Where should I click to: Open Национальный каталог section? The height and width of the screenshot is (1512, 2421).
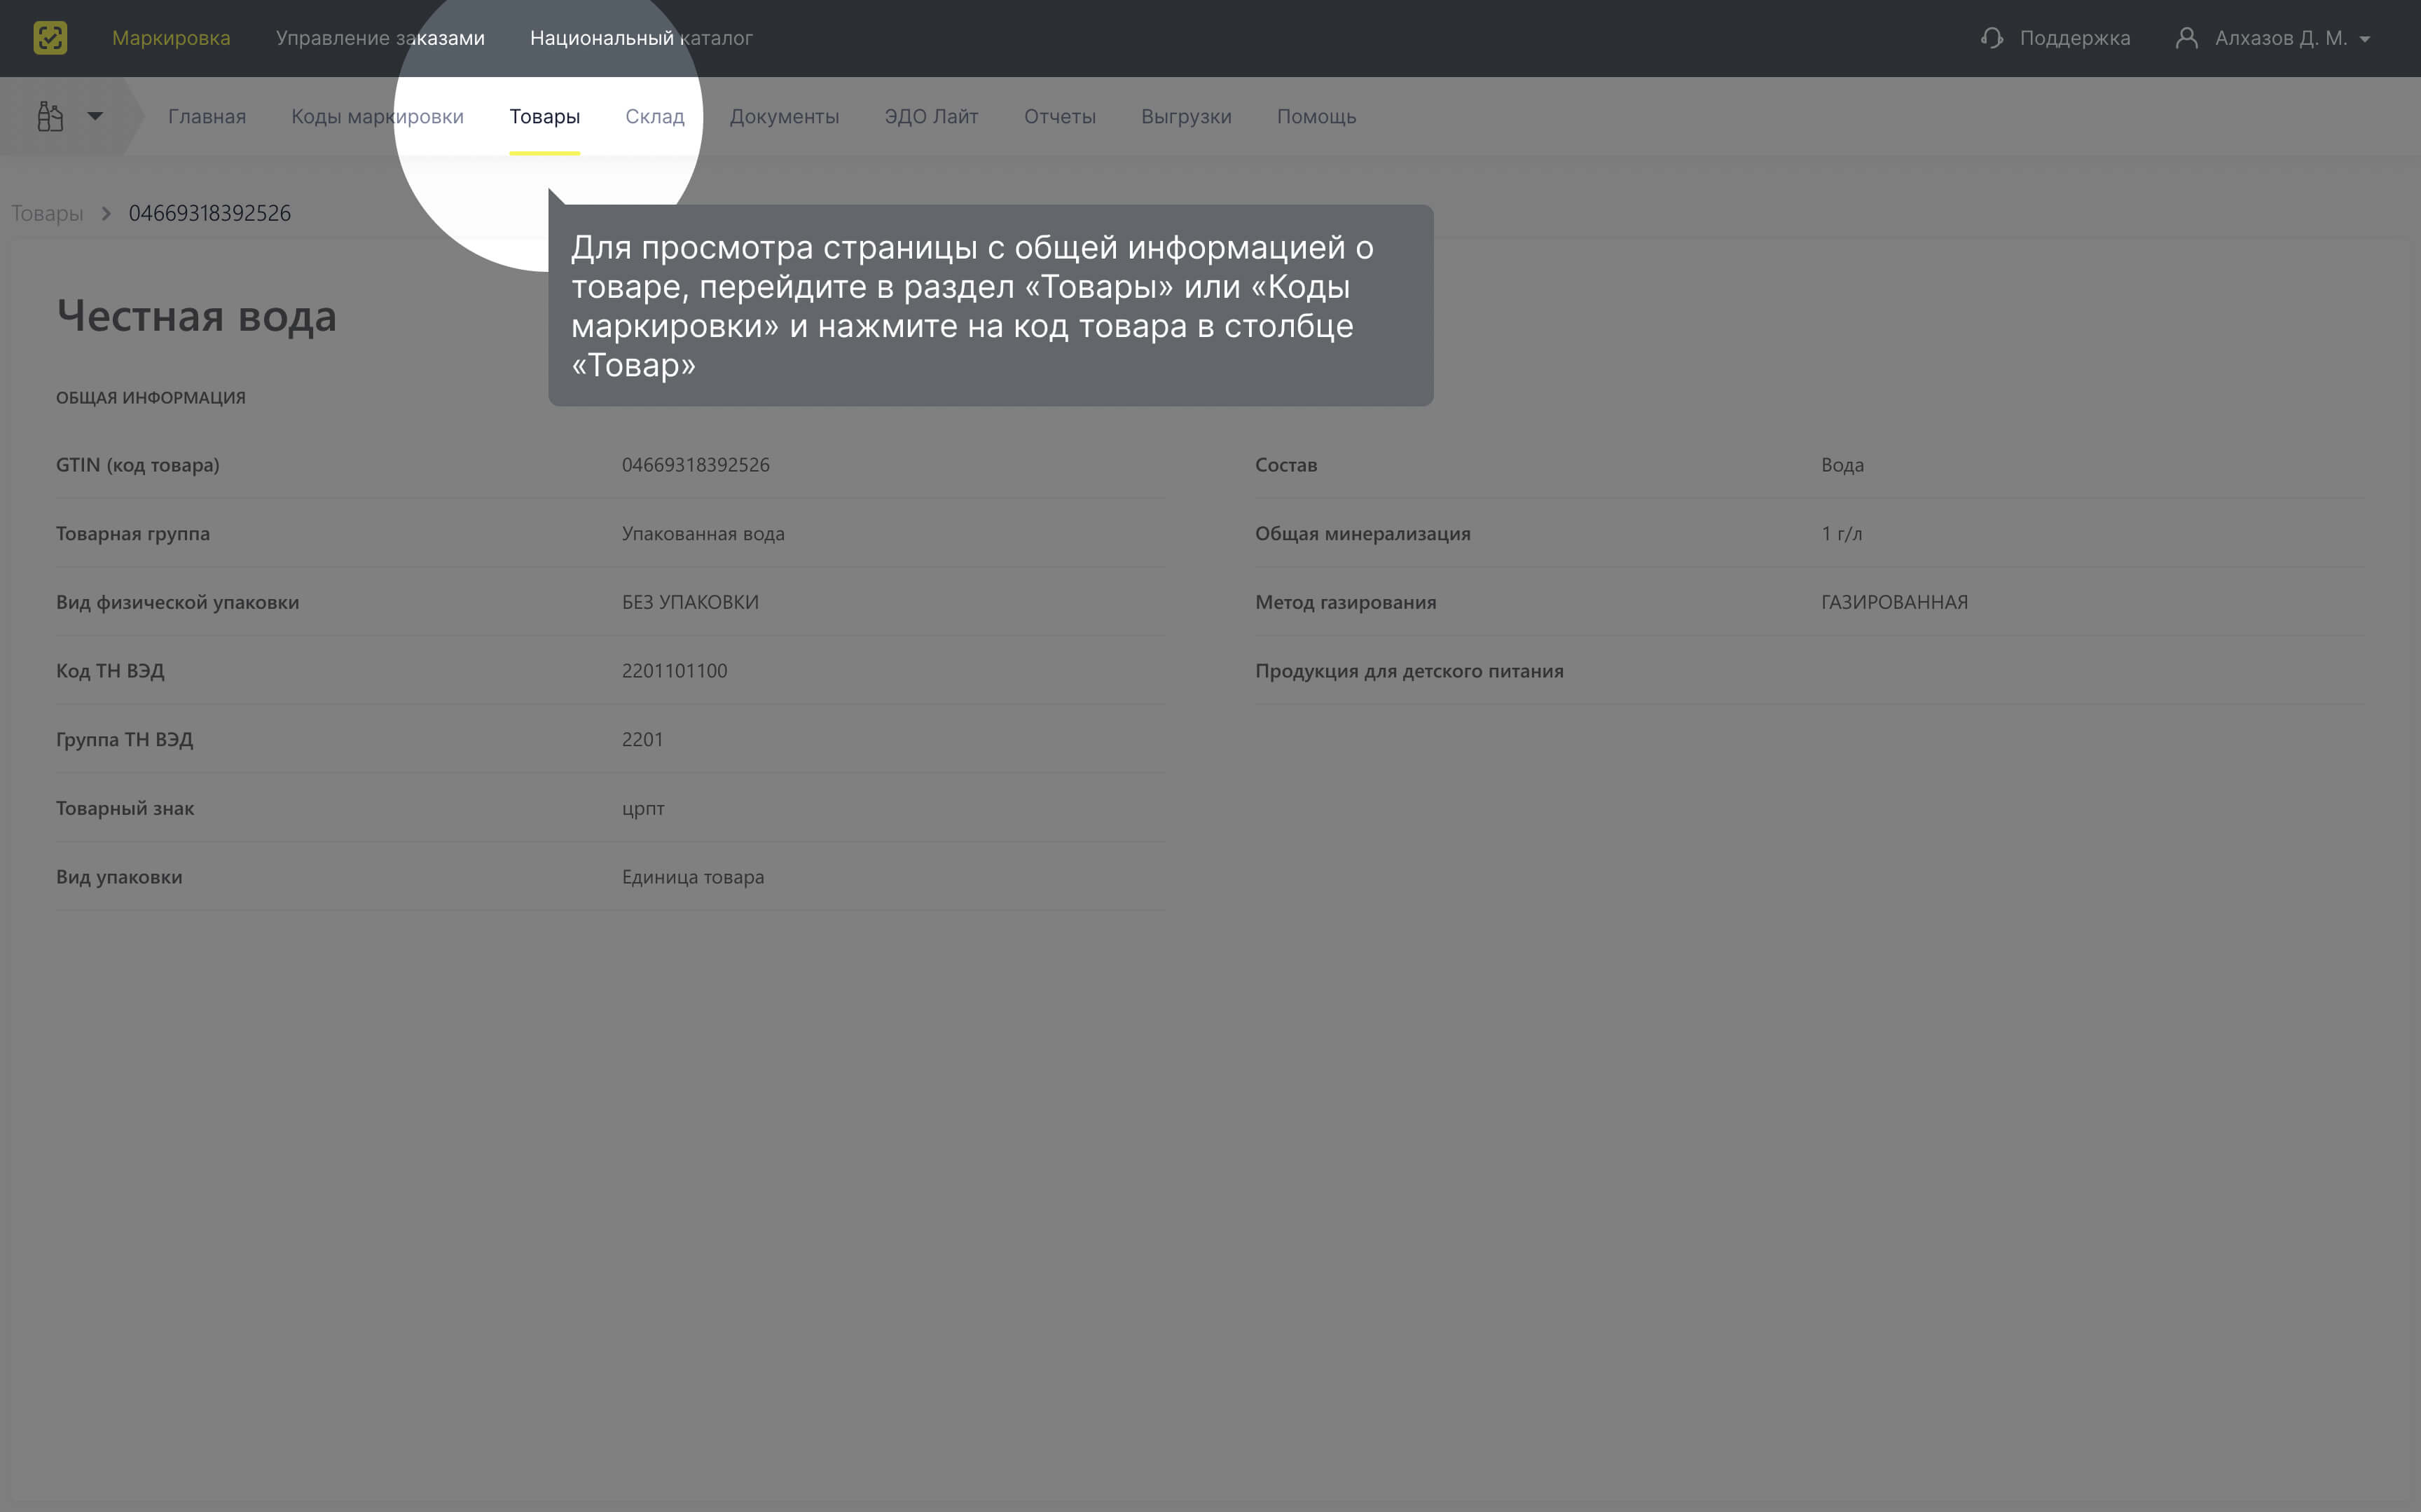pyautogui.click(x=641, y=38)
